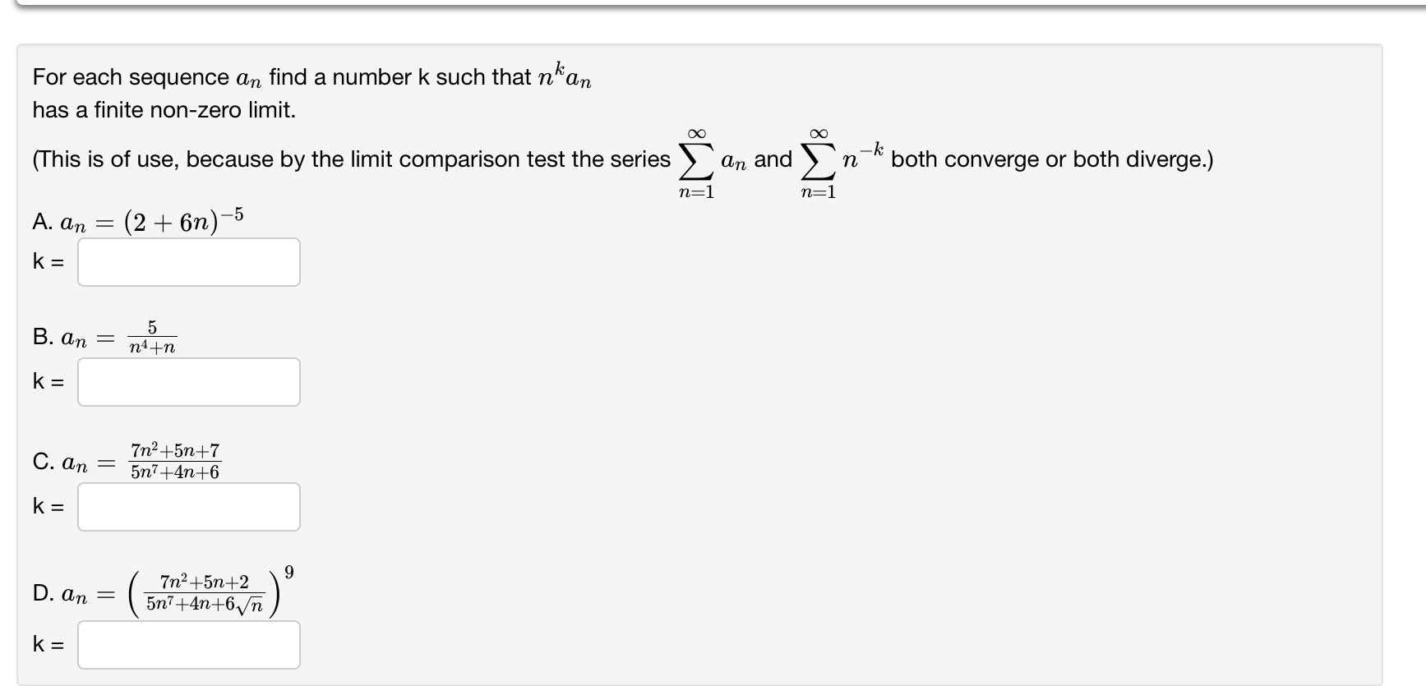Click the fraction in part C
Image resolution: width=1426 pixels, height=686 pixels.
175,460
